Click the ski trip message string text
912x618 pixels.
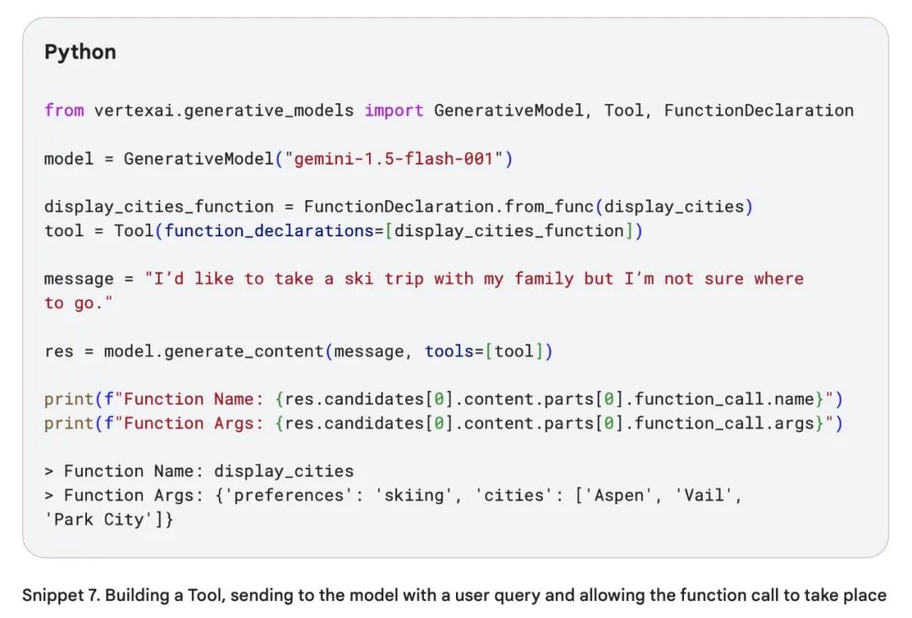(x=473, y=279)
